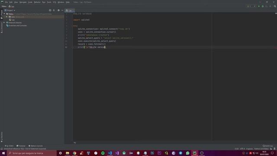The image size is (277, 156).
Task: Open the Windows notification center icon
Action: 272,153
